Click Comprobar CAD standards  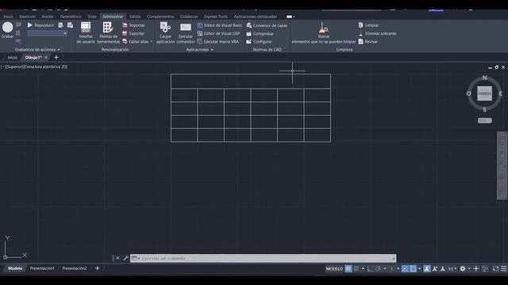[260, 33]
